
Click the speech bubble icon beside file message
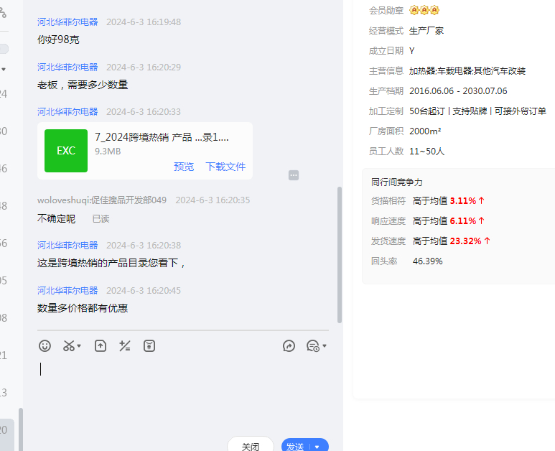pyautogui.click(x=294, y=175)
